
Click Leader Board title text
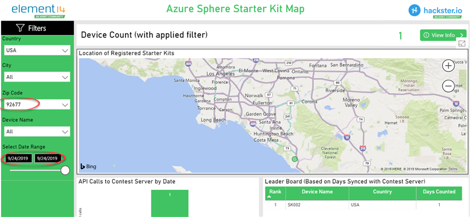345,182
